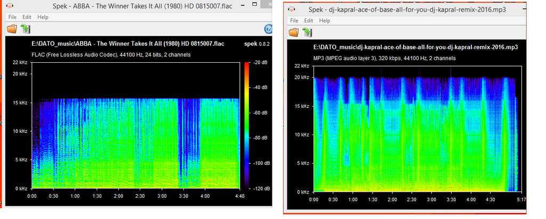Click '2:00' time label in ABBA window
The image size is (546, 219).
118,196
